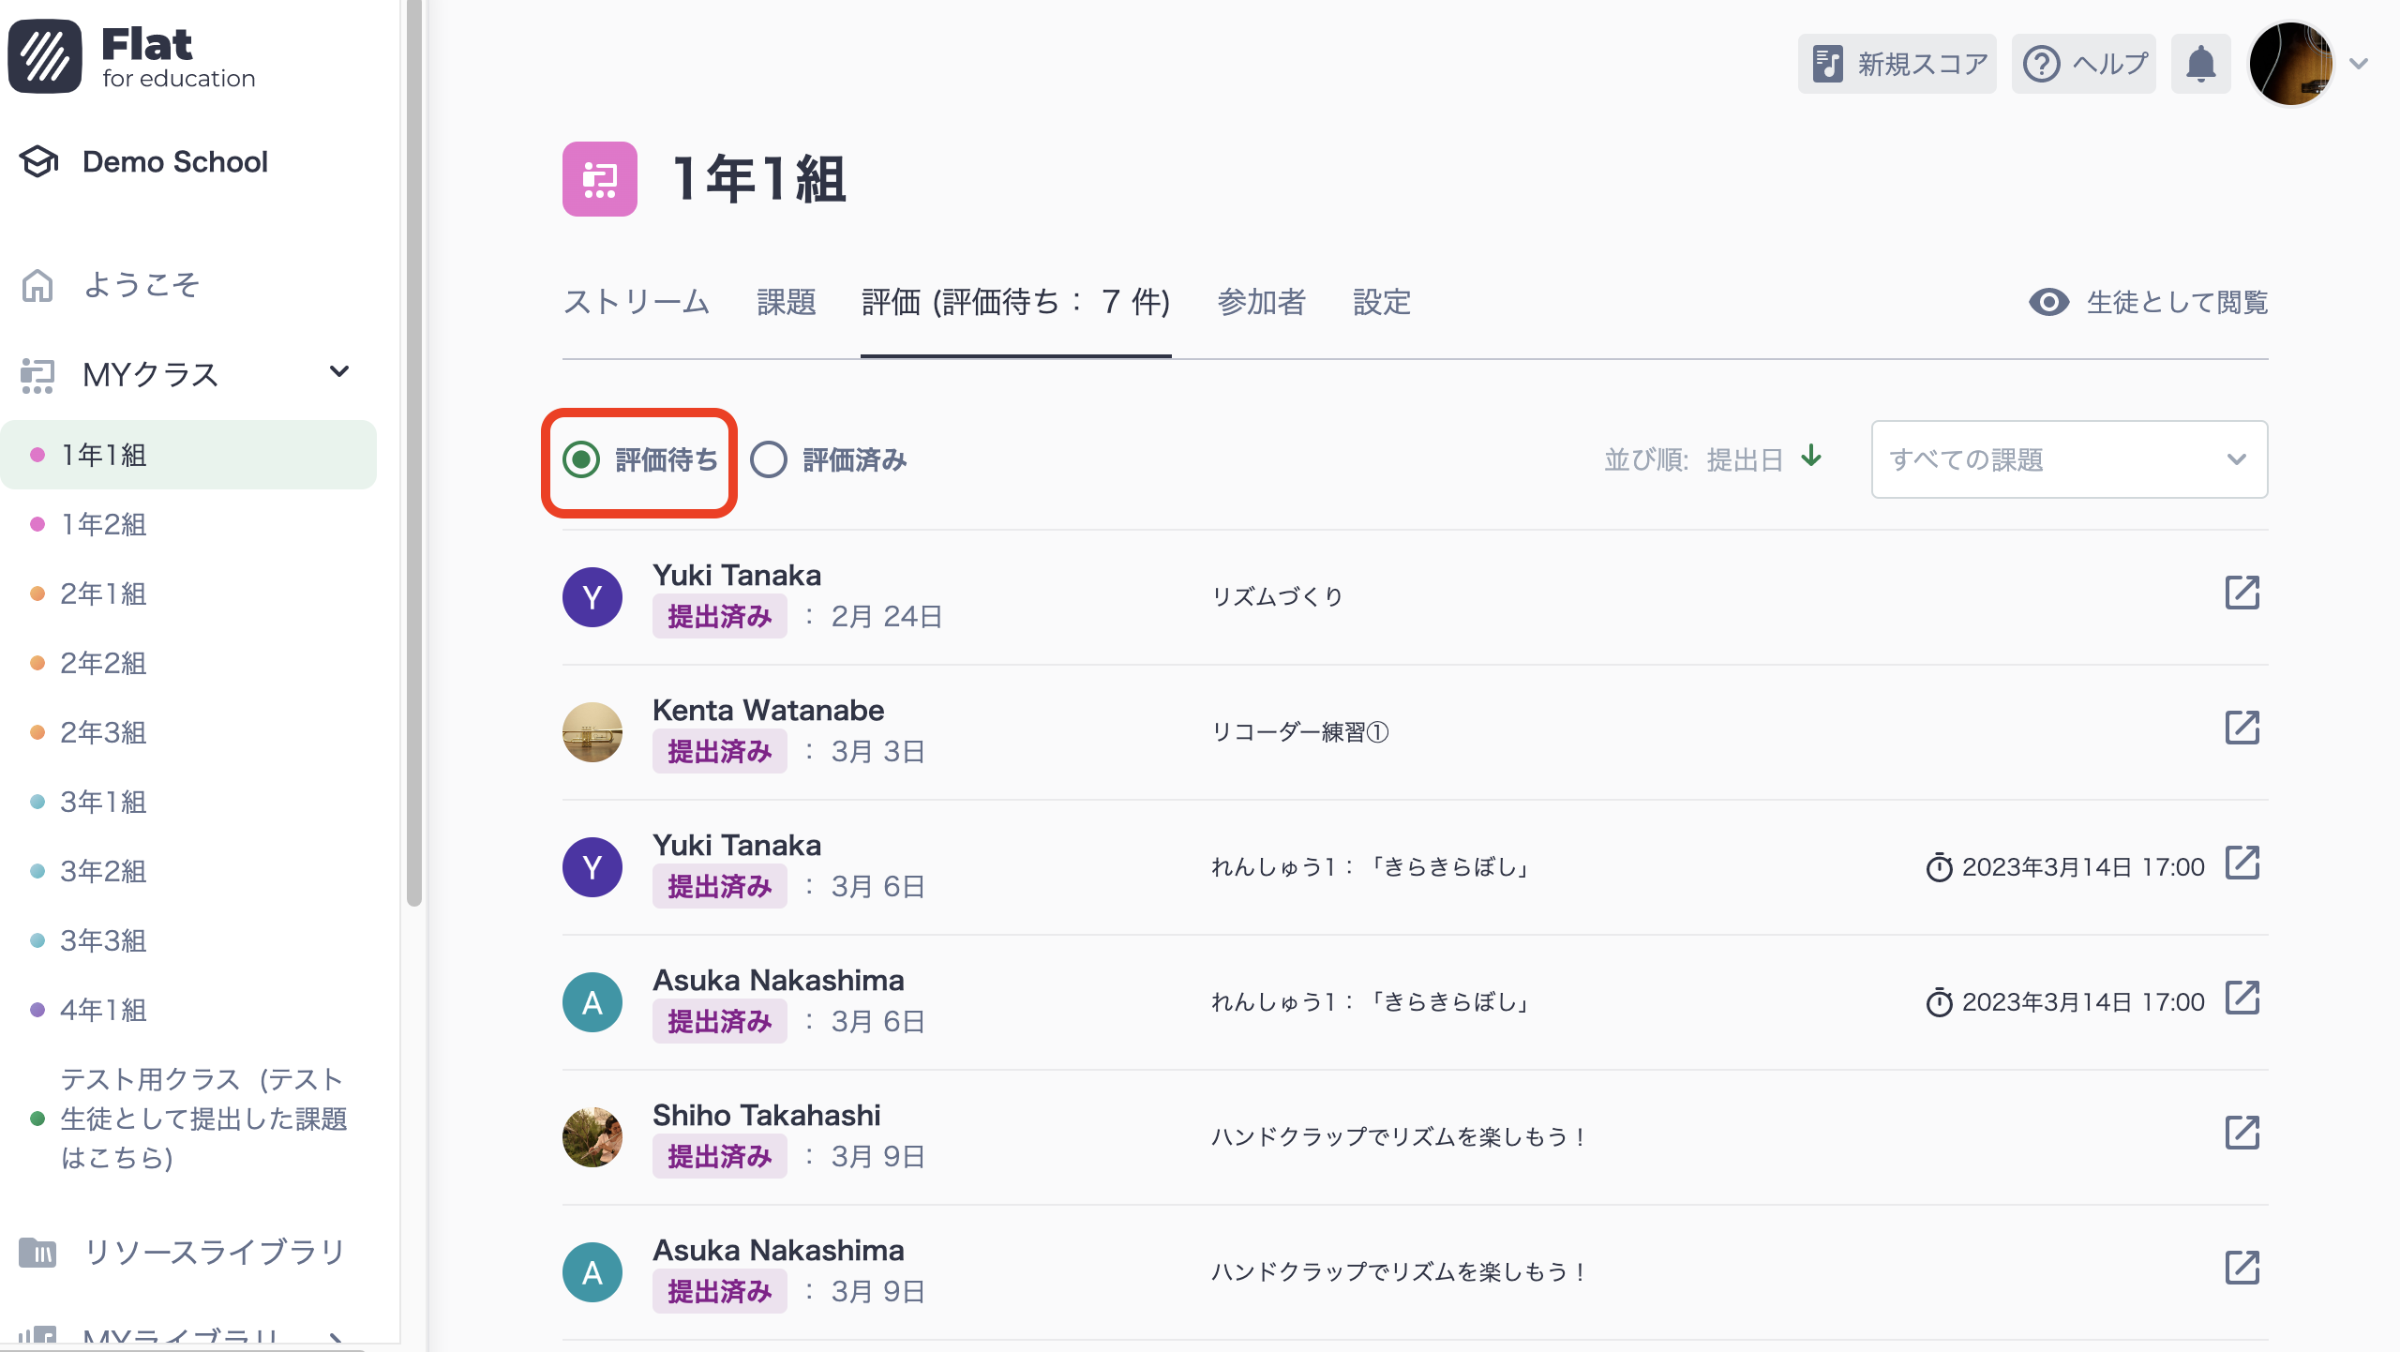The image size is (2400, 1352).
Task: Open the 2年1組 class
Action: click(103, 593)
